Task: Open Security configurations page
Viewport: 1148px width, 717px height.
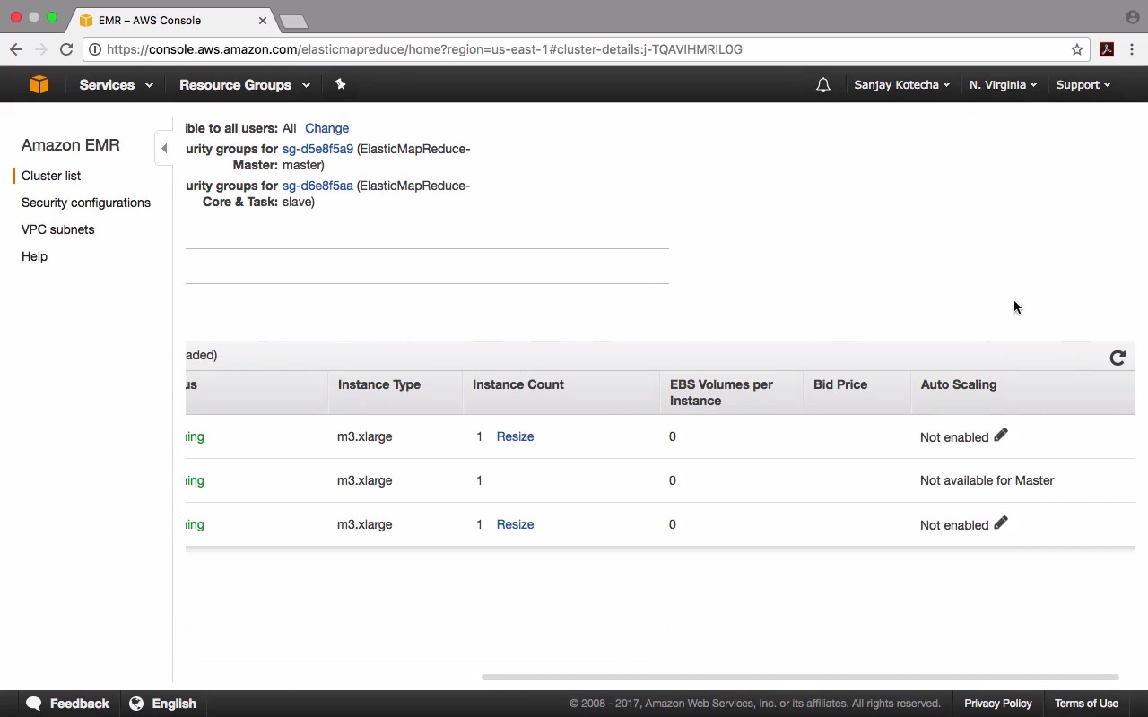Action: [x=86, y=203]
